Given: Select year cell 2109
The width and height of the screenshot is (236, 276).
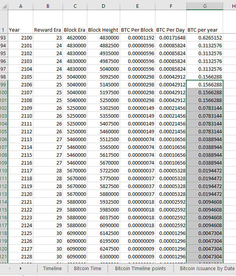Looking at the screenshot, I should (x=20, y=108).
